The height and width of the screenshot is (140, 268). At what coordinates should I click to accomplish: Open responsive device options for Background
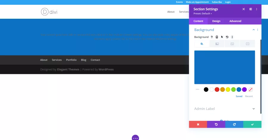point(217,37)
